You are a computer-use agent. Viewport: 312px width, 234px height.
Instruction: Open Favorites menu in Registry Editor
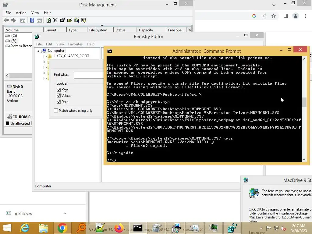[x=75, y=44]
